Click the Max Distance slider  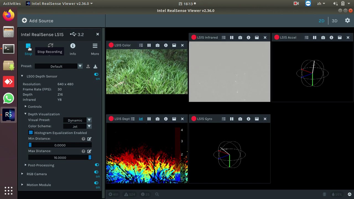[60, 158]
